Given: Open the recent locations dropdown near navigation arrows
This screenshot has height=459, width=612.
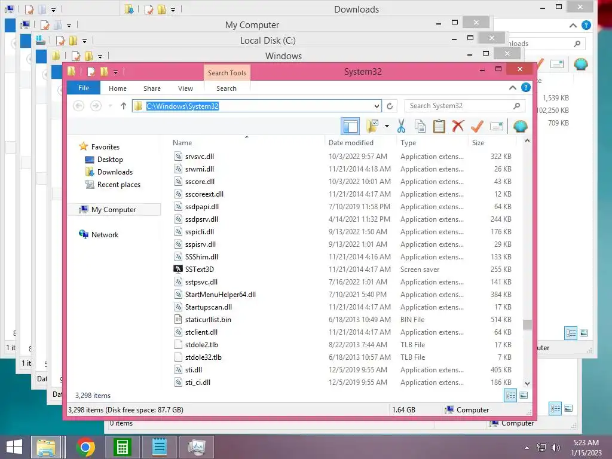Looking at the screenshot, I should point(111,106).
